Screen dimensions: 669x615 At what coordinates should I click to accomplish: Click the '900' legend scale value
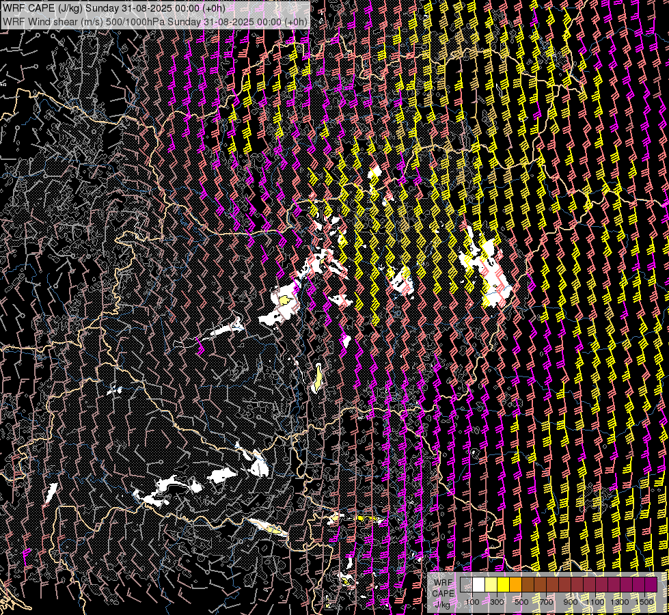571,602
